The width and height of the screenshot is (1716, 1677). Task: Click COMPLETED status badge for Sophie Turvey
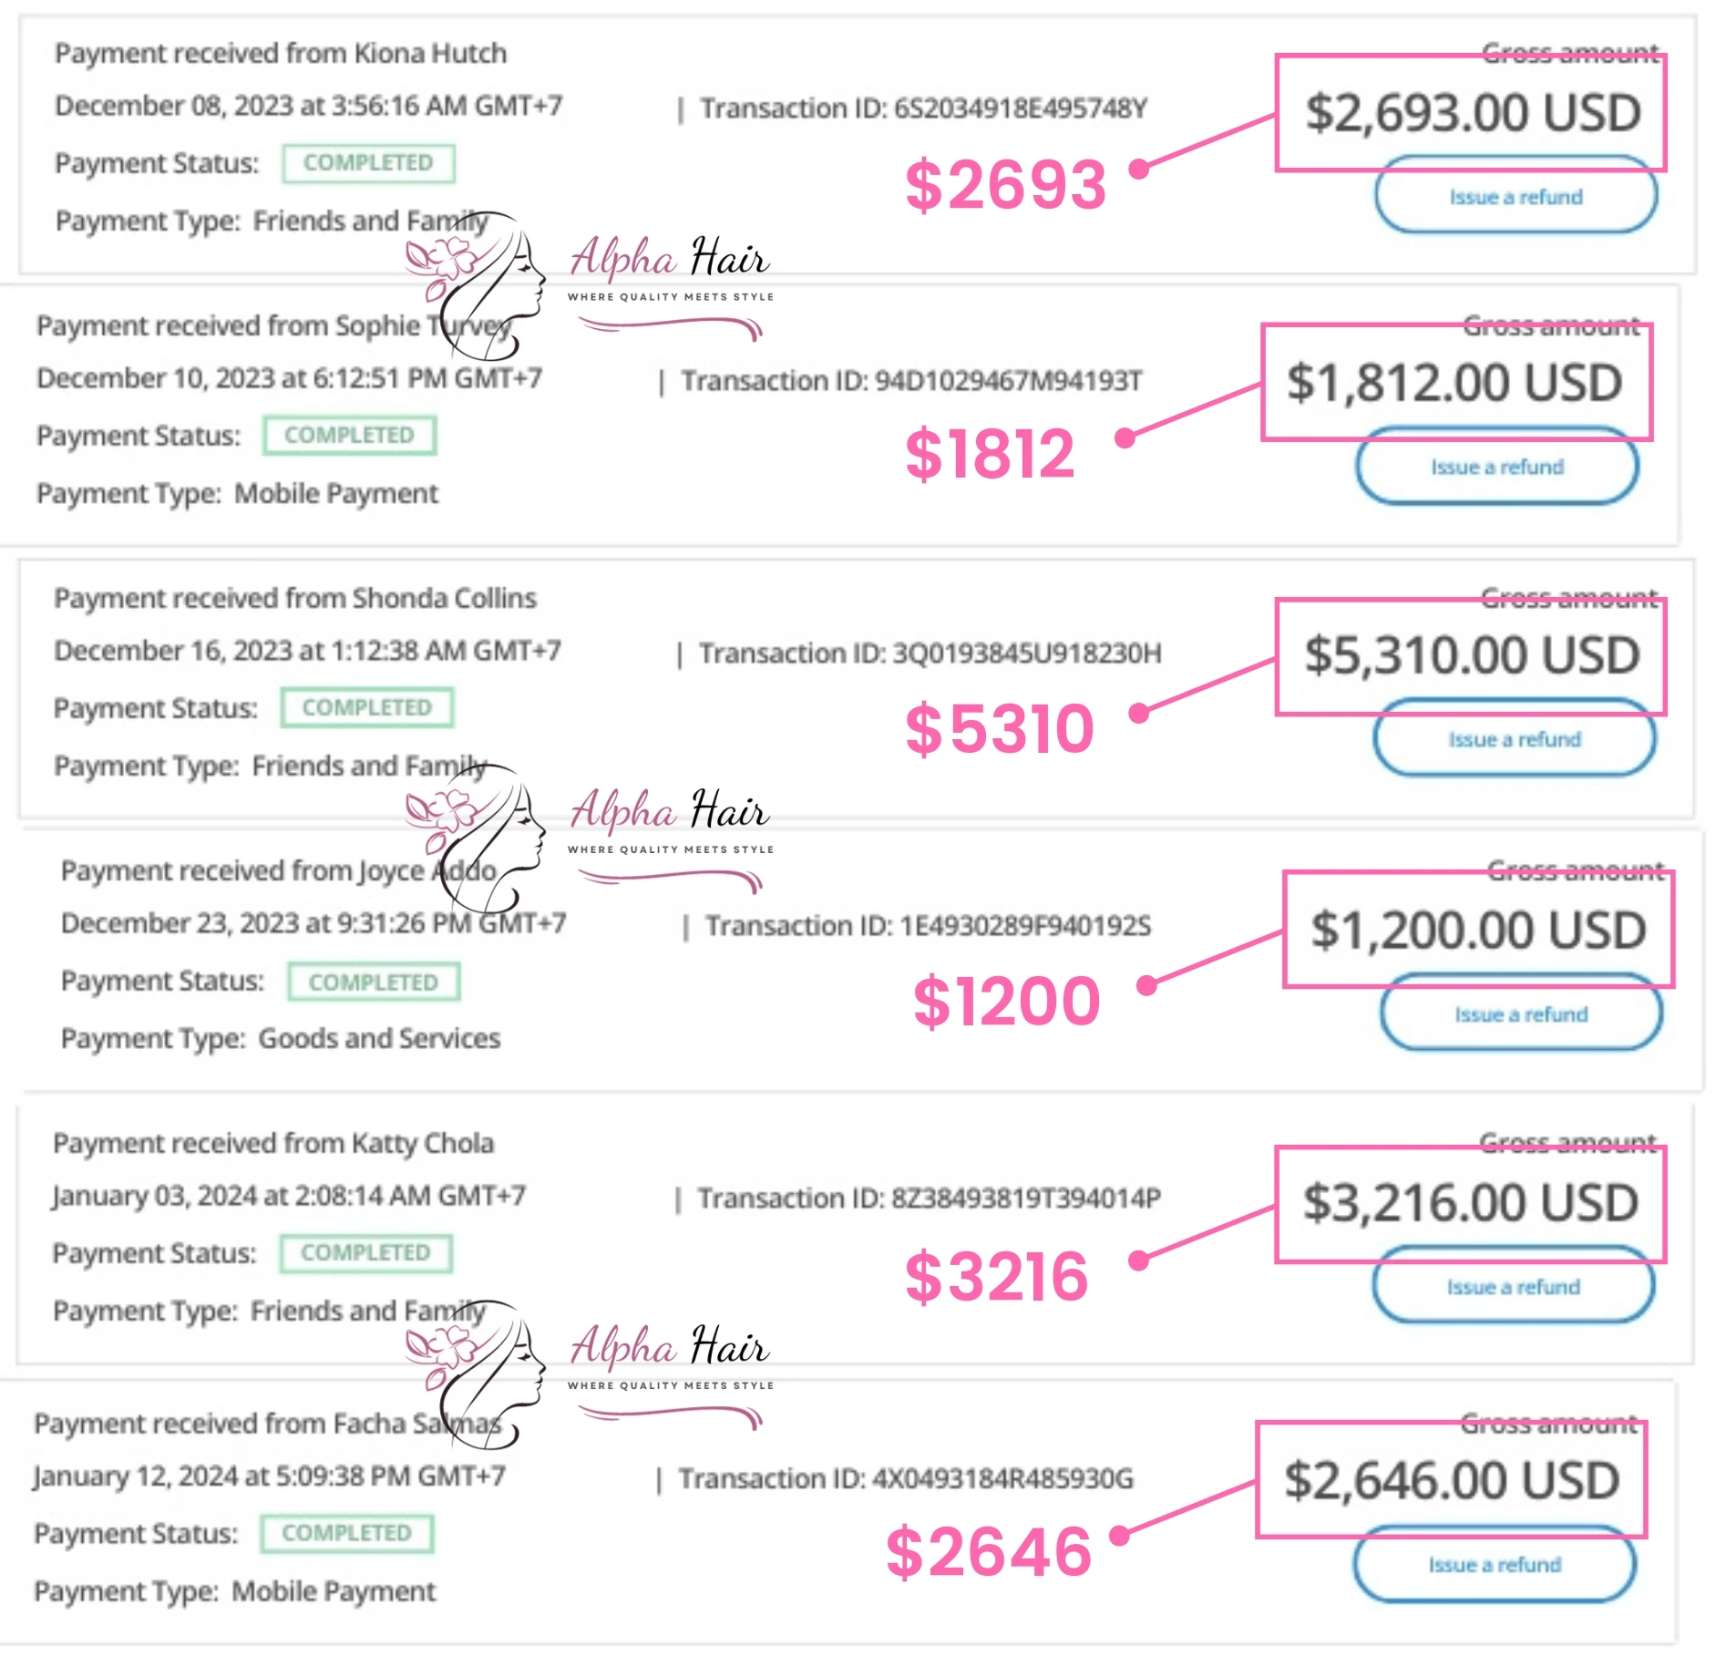point(349,436)
